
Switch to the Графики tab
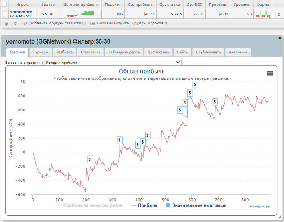[x=17, y=52]
